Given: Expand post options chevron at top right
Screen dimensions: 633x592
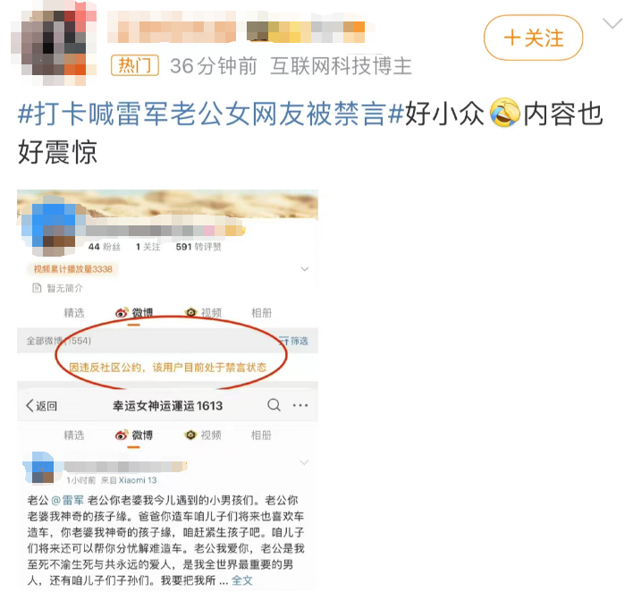Looking at the screenshot, I should pyautogui.click(x=612, y=23).
